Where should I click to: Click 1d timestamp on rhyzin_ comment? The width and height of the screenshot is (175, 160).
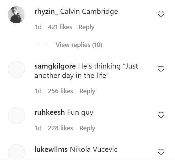point(38,27)
